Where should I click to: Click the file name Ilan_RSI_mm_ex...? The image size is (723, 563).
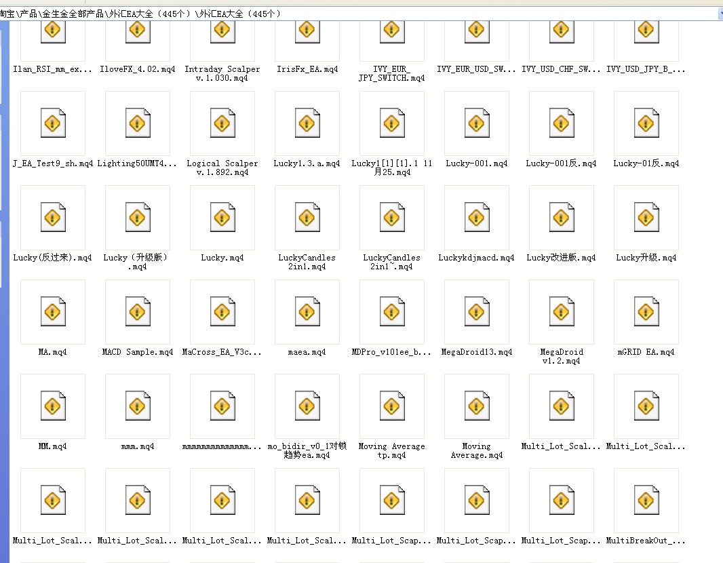(x=53, y=69)
